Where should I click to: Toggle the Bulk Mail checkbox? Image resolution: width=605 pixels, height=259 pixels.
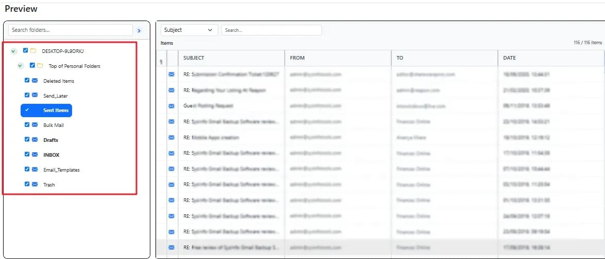27,125
